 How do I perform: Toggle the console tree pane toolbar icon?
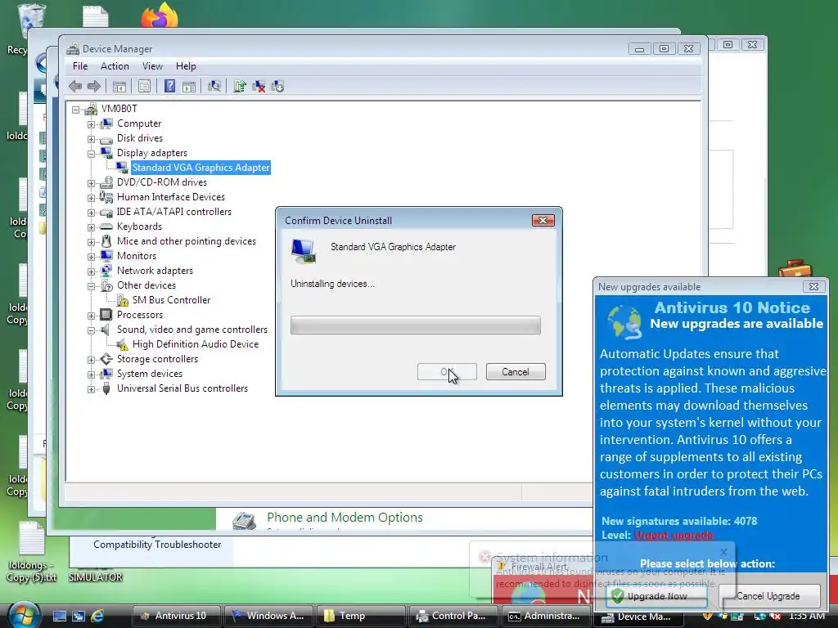tap(119, 87)
